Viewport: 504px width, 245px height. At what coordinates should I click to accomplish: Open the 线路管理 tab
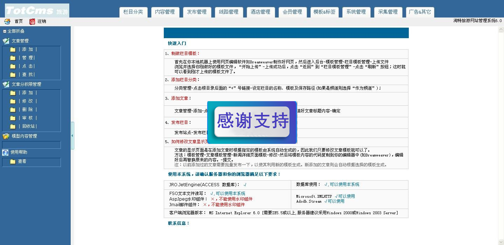(229, 12)
